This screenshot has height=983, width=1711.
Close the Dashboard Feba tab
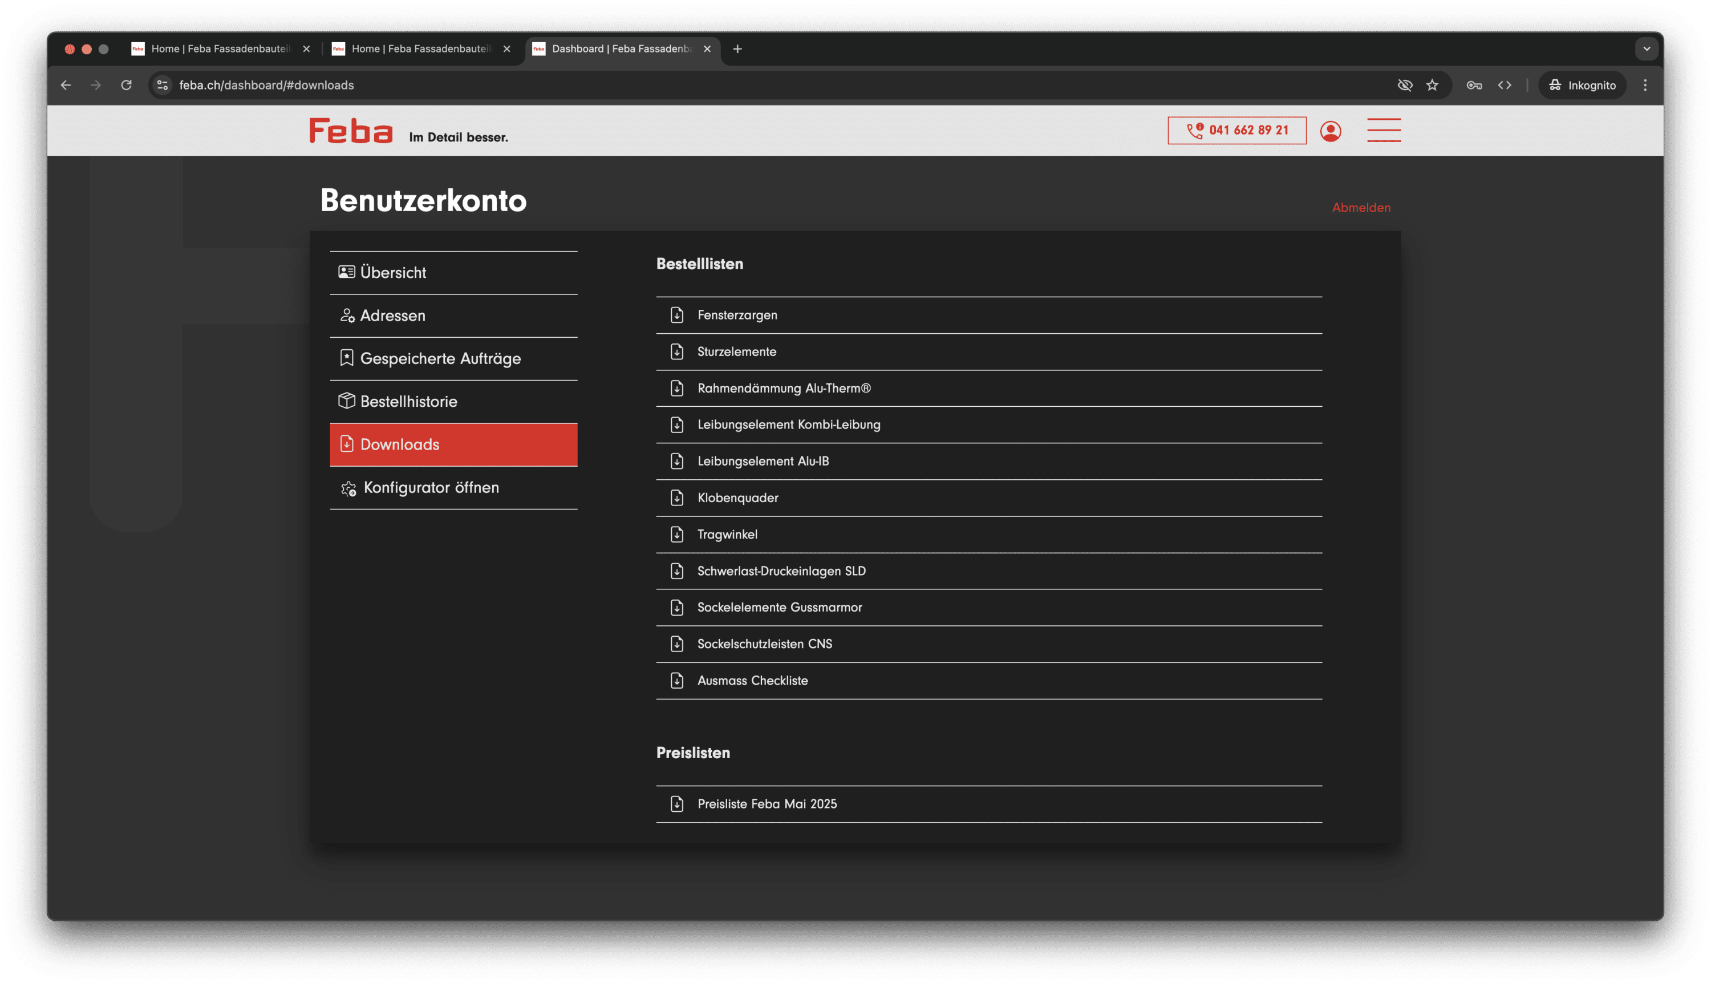point(707,48)
